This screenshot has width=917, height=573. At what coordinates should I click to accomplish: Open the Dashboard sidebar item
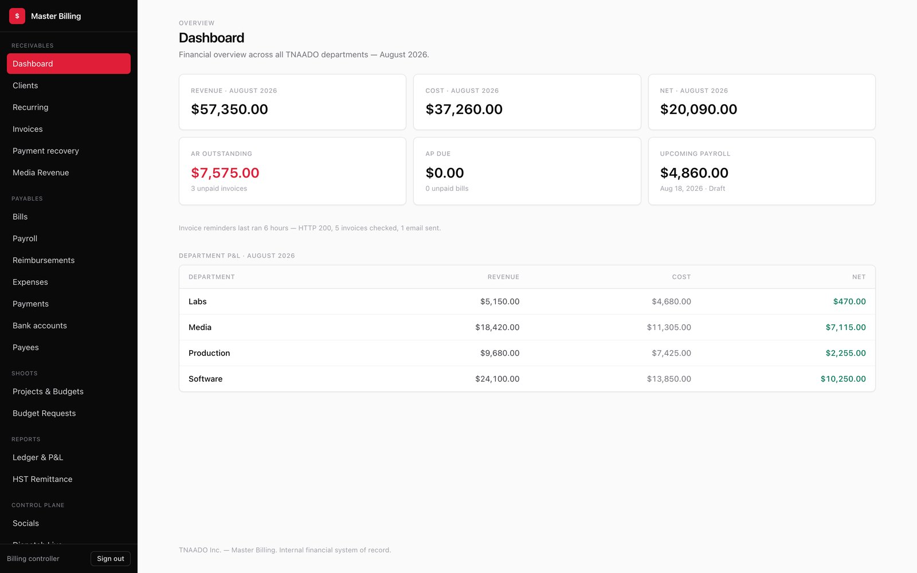(69, 64)
